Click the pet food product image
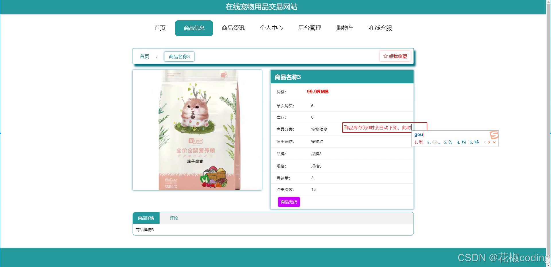Screen dimensions: 551x267 [x=197, y=129]
